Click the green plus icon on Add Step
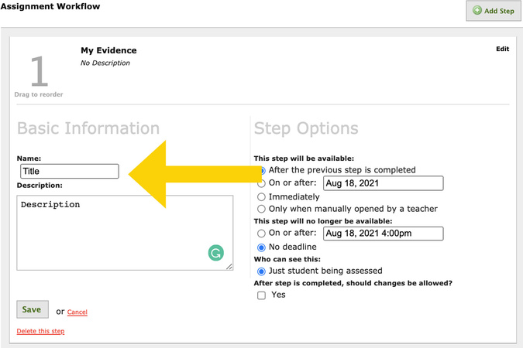 (477, 10)
